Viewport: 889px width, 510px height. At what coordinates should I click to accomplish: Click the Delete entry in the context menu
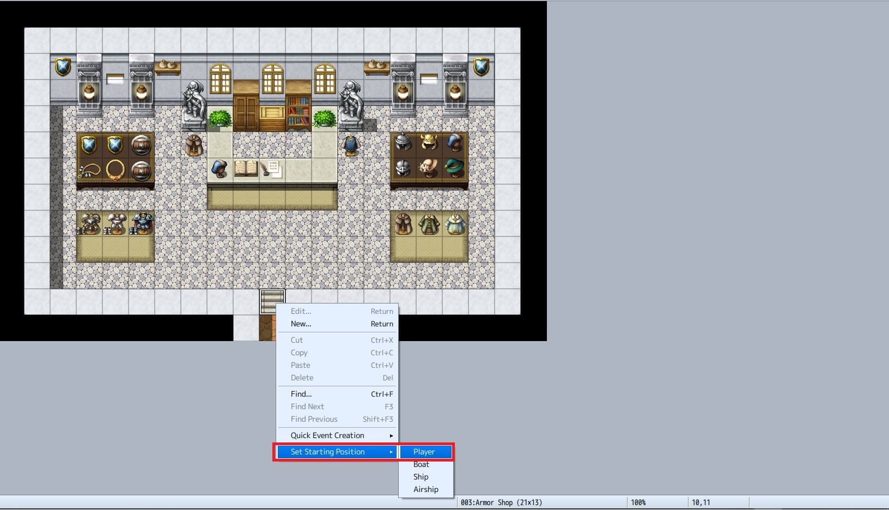click(x=337, y=378)
